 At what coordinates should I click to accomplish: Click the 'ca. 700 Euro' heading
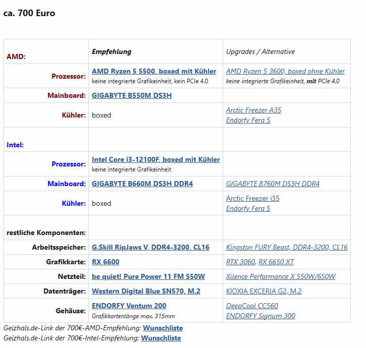pyautogui.click(x=29, y=13)
